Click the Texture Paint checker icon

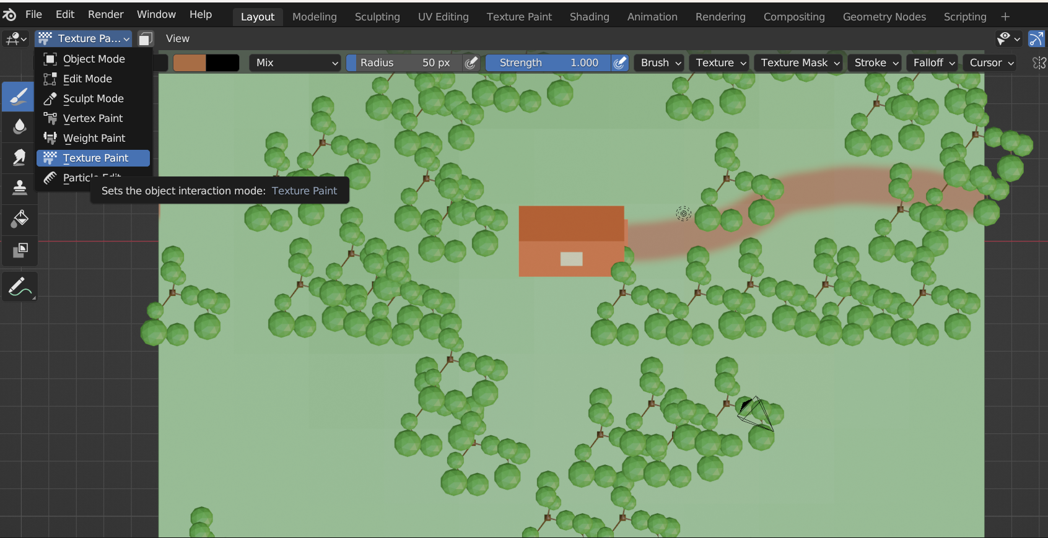point(50,158)
